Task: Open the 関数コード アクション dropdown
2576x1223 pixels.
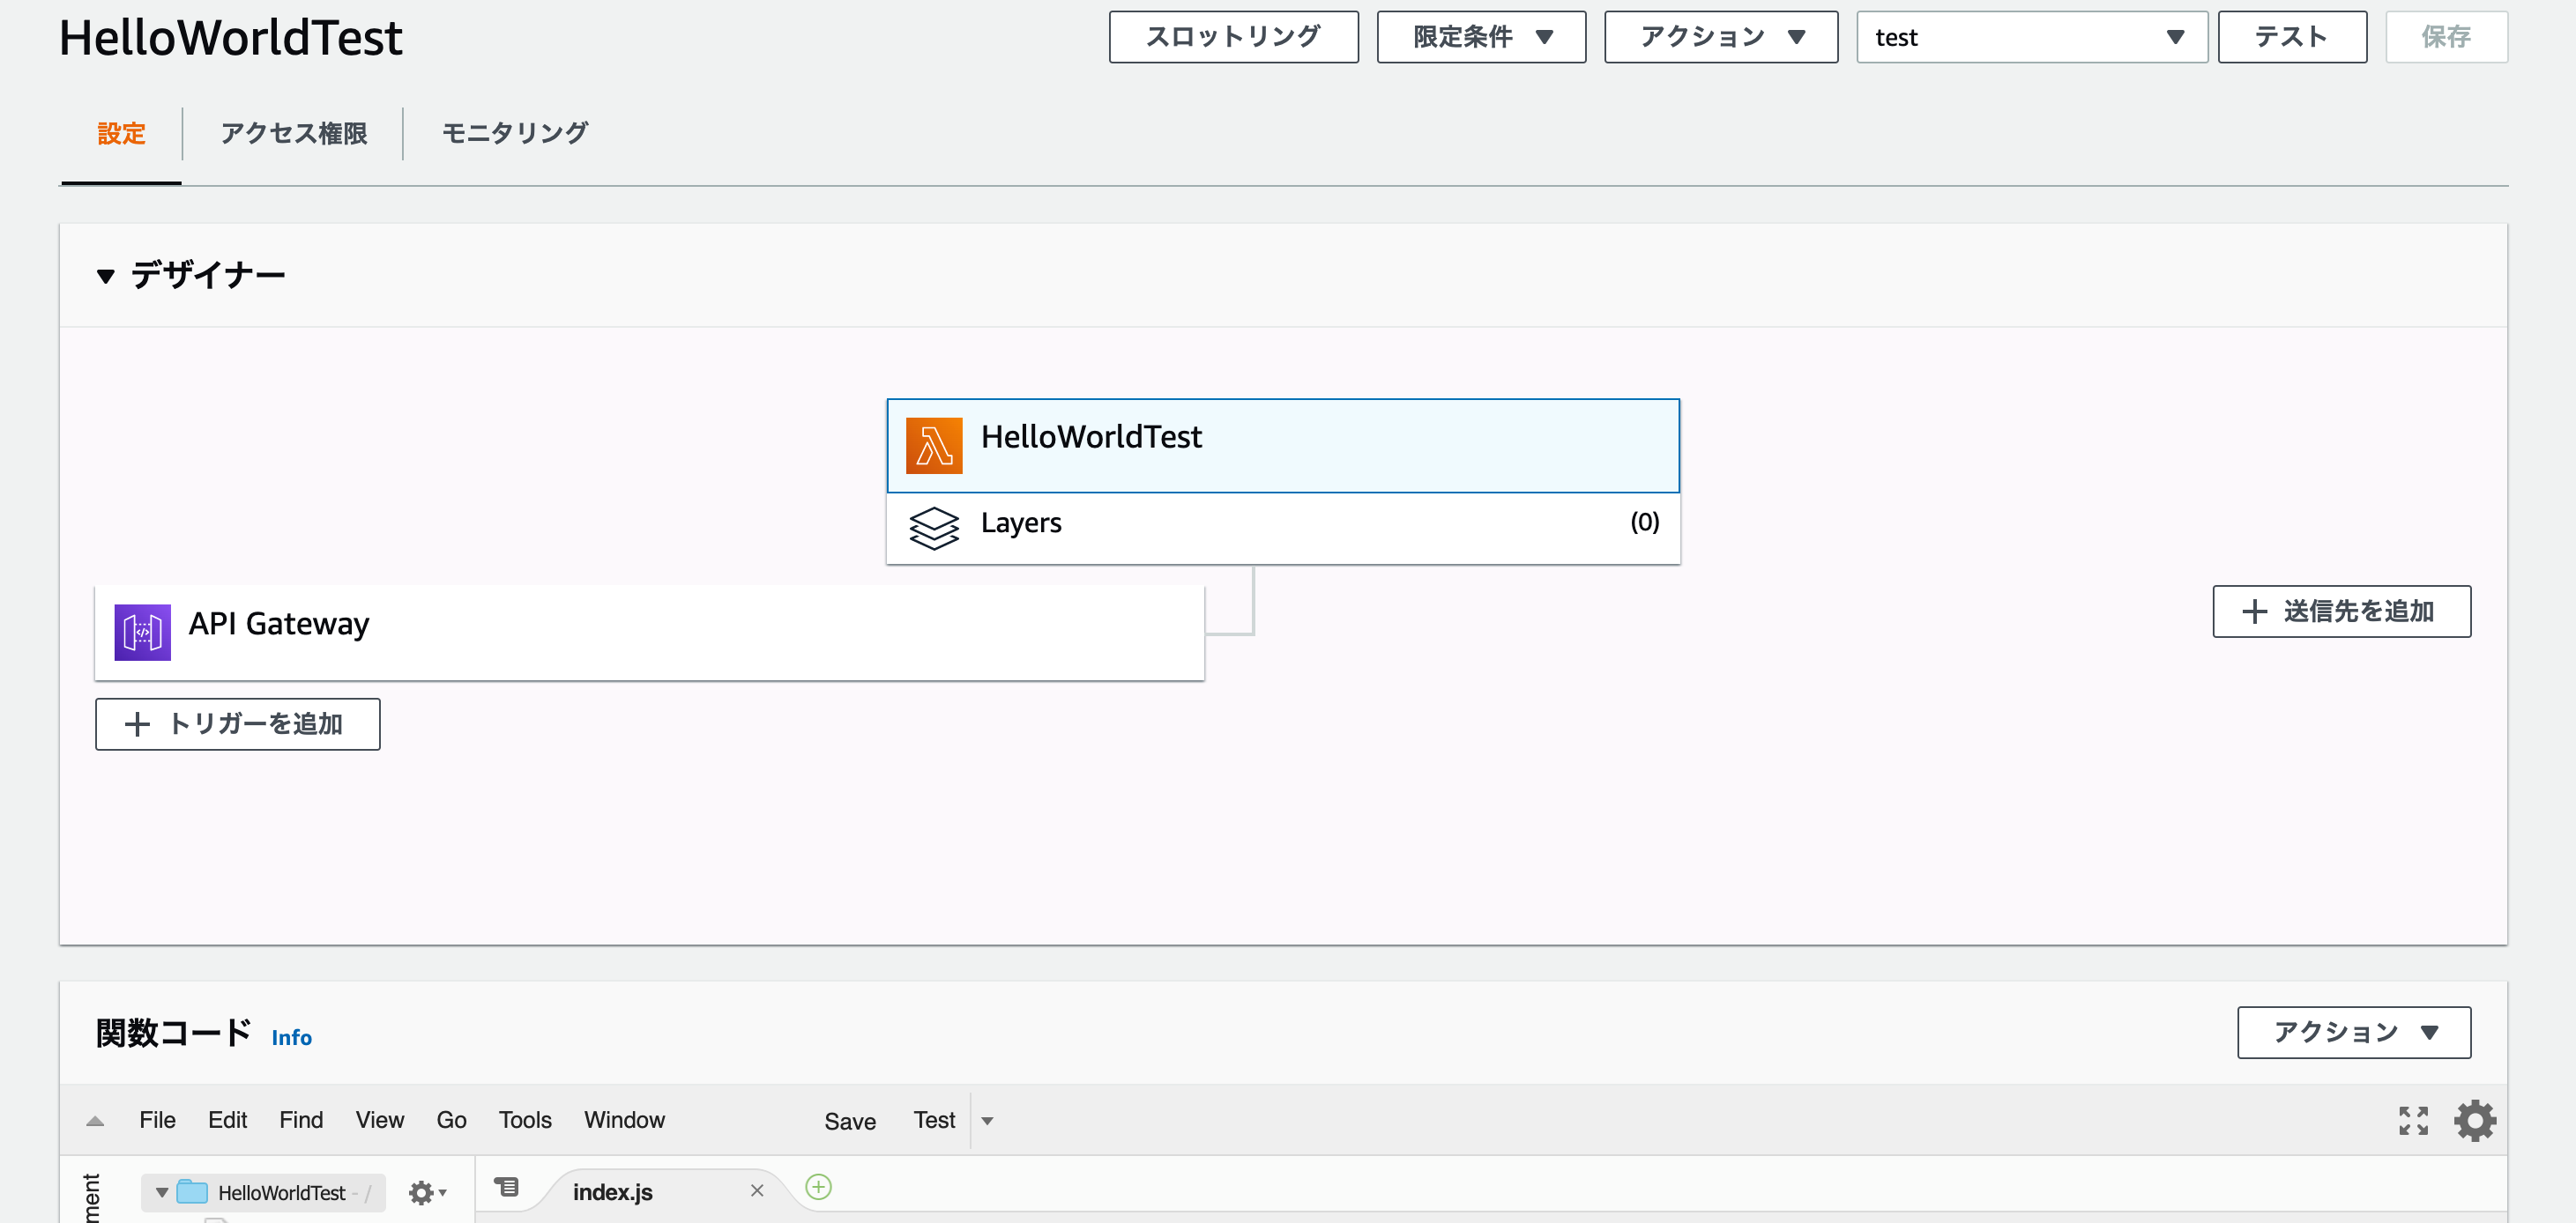Action: (x=2353, y=1032)
